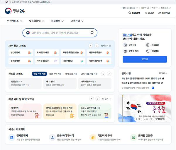Expand the 맞춤형혜택 menu
The width and height of the screenshot is (176, 150).
(x=36, y=21)
